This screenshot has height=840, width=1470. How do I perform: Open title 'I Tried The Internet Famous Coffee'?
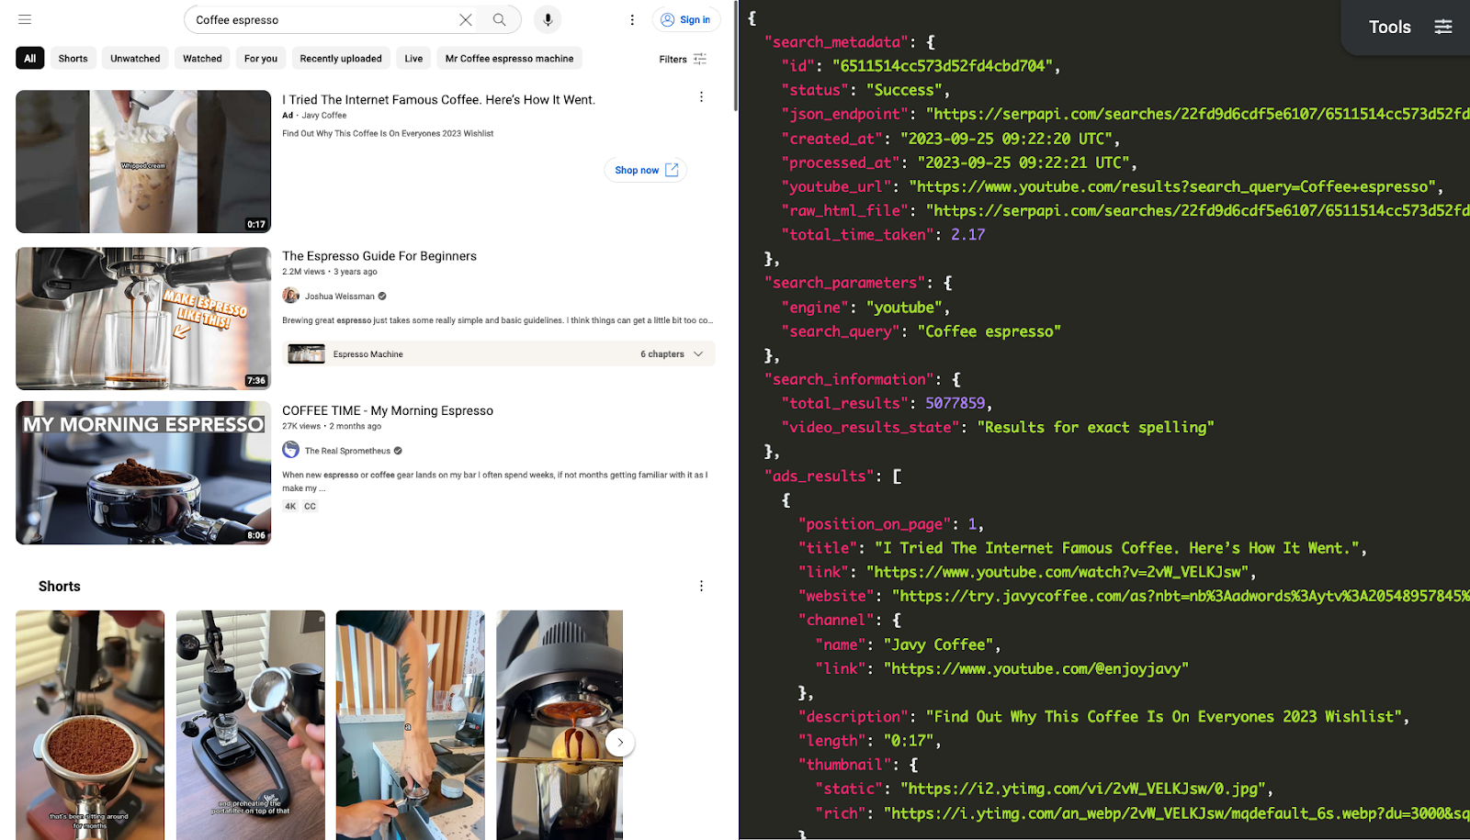439,99
